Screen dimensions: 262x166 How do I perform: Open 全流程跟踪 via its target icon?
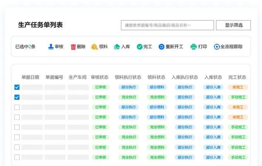tap(216, 47)
